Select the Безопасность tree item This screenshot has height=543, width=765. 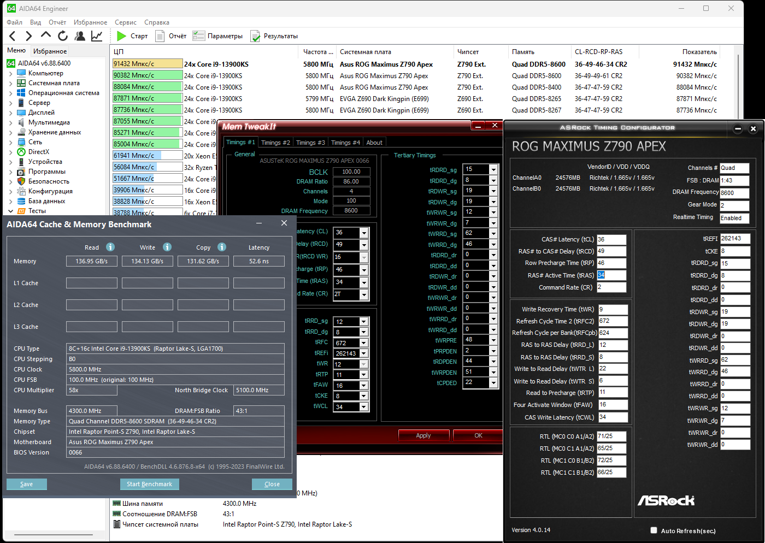click(49, 181)
